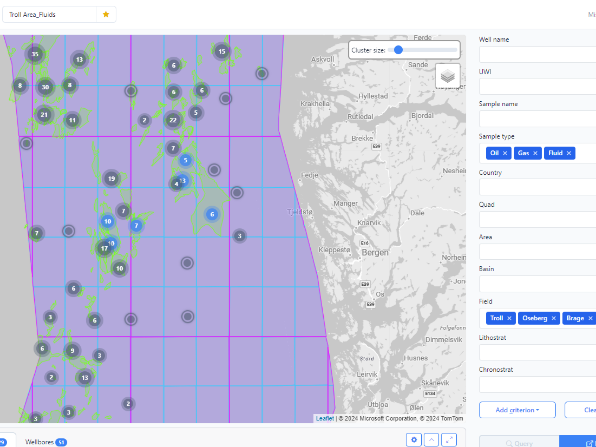Image resolution: width=596 pixels, height=447 pixels.
Task: Remove the Oil sample type tag
Action: (505, 153)
